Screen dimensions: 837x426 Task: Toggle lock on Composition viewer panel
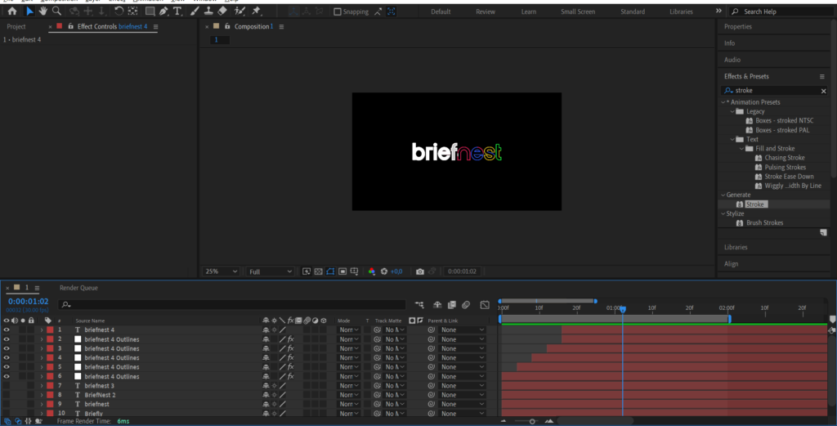tap(227, 26)
